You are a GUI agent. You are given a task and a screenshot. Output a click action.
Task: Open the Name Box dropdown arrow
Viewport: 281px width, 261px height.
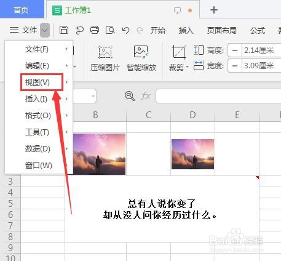[x=93, y=96]
